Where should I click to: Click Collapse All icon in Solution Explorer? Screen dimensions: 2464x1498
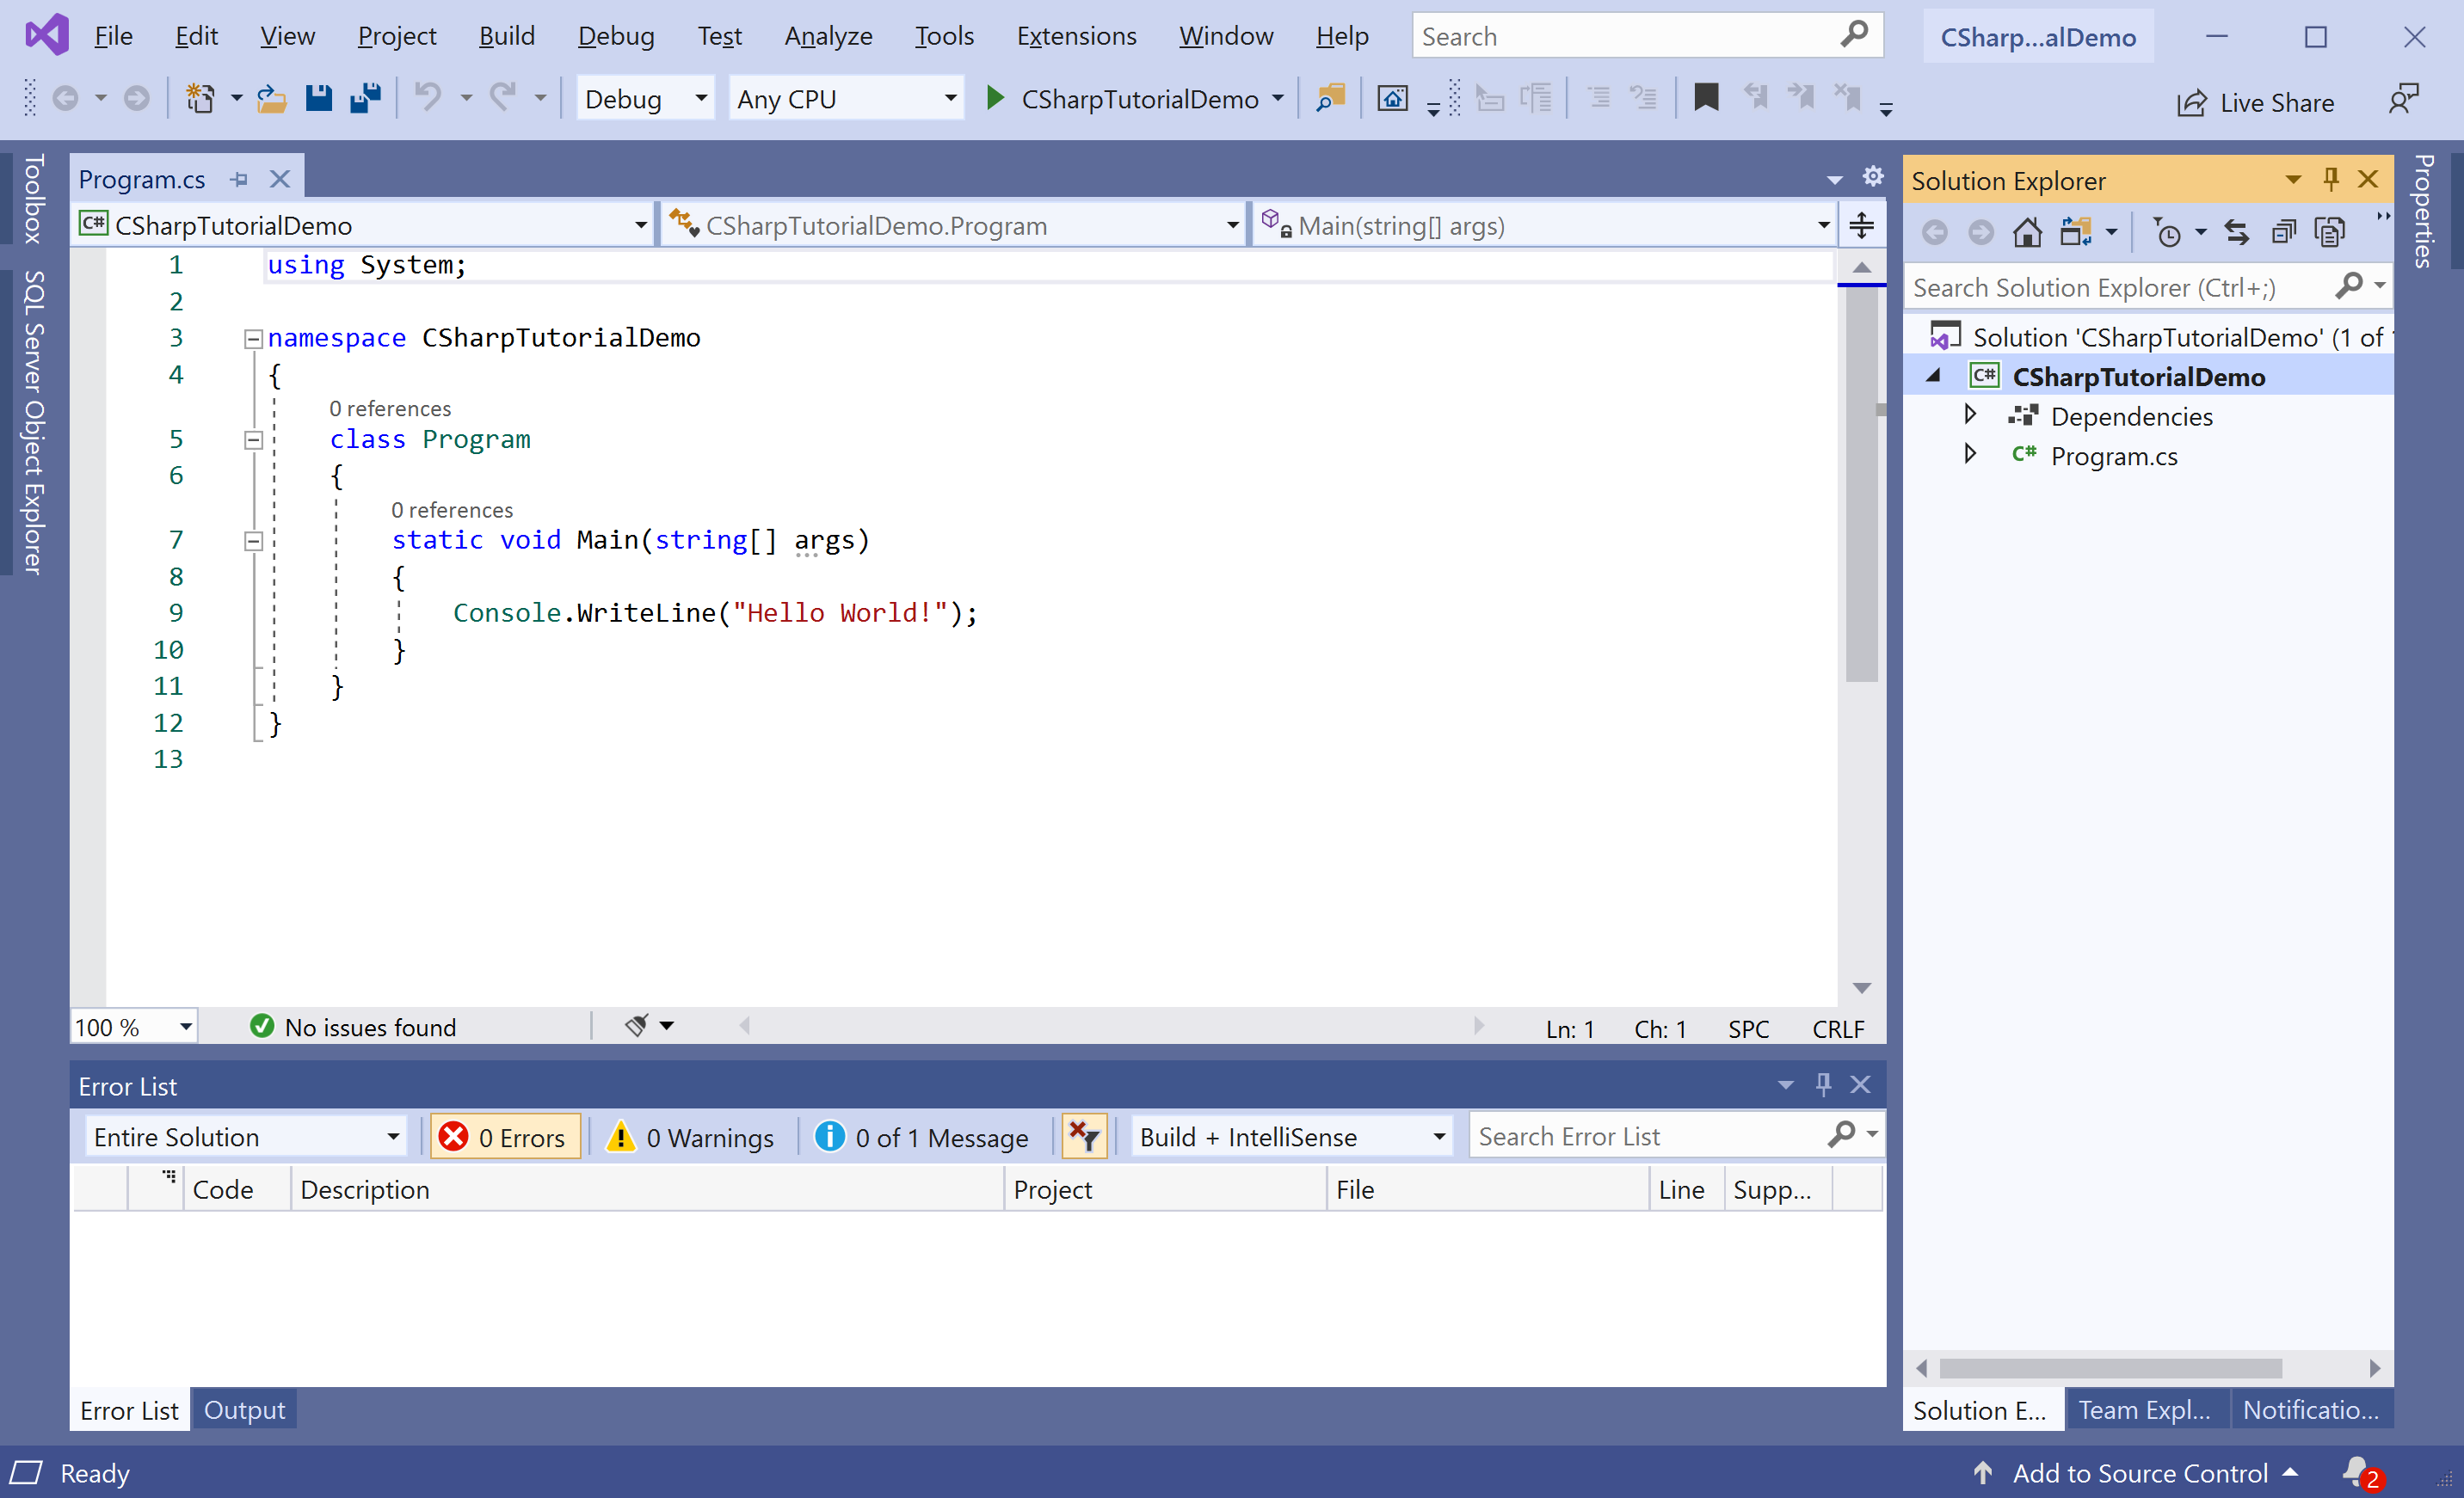(2284, 232)
